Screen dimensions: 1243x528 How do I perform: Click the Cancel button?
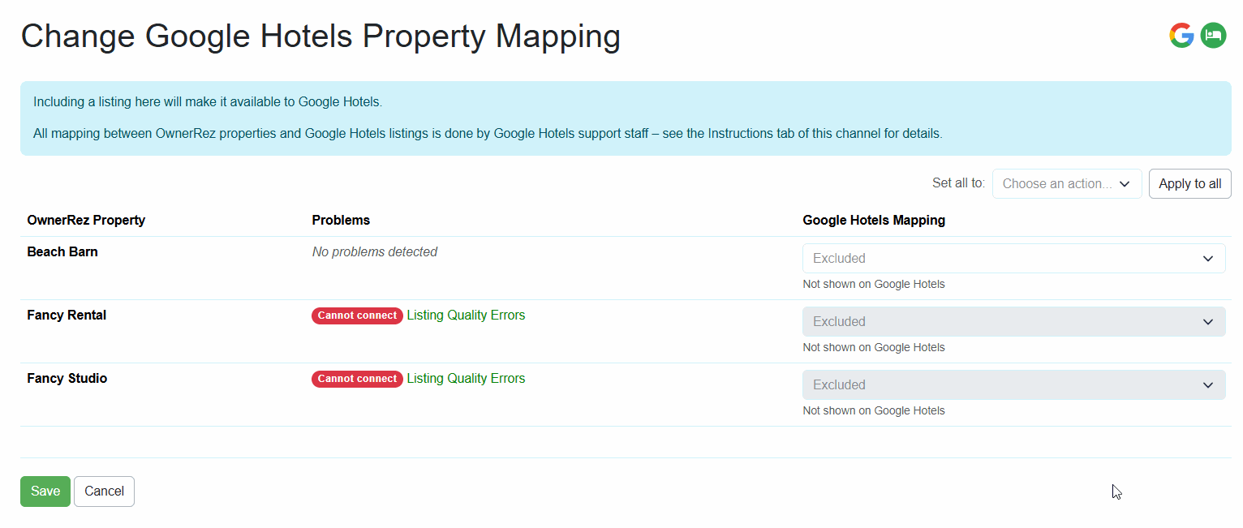tap(104, 491)
